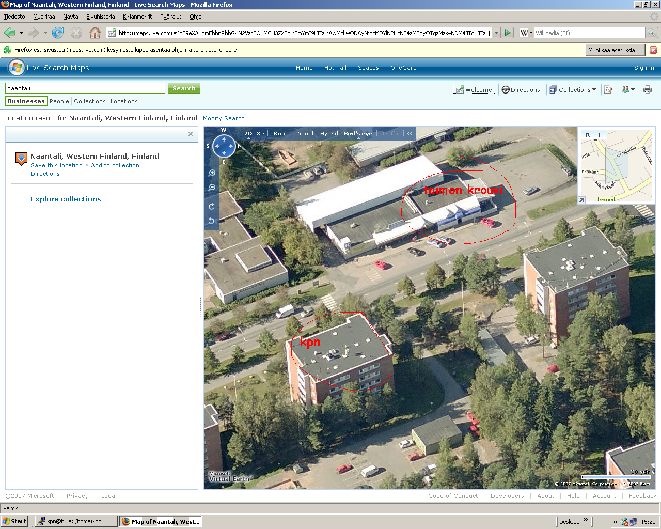Select Bird's eye map view

point(358,133)
